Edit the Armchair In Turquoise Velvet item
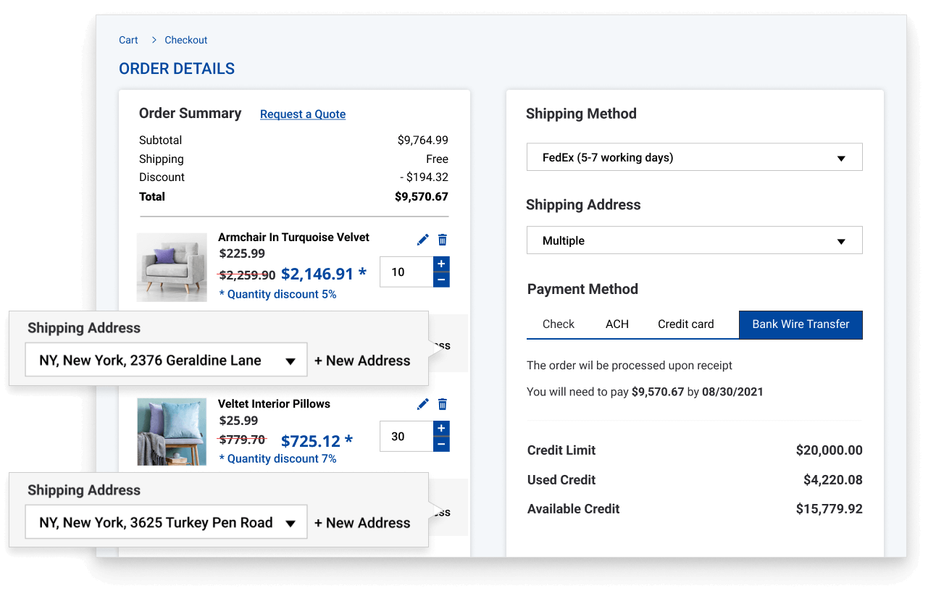 423,240
